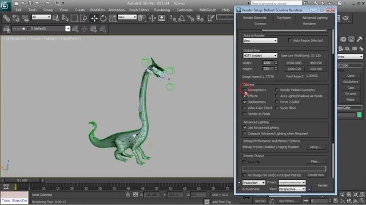Click the Selection Lock toggle padlock icon
This screenshot has height=205, width=366.
pyautogui.click(x=128, y=195)
